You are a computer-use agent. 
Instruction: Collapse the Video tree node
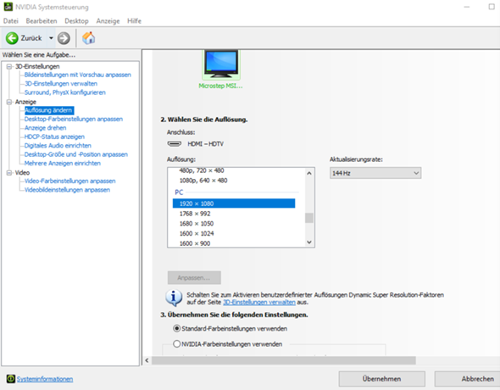coord(9,172)
